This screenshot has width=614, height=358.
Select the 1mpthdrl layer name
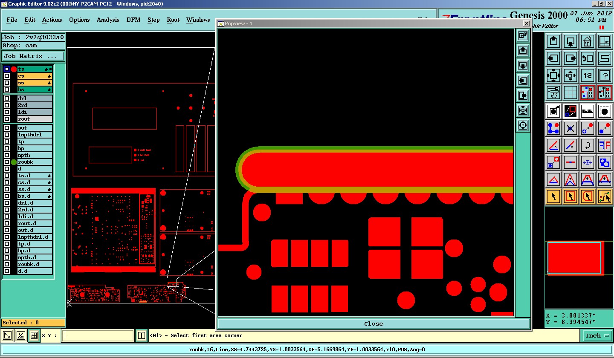click(x=35, y=135)
